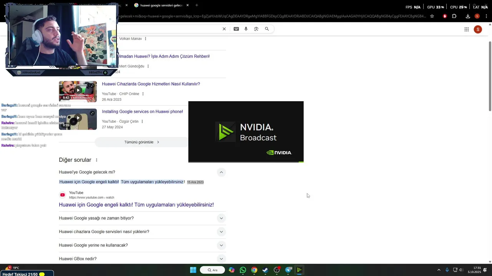Open volume control in system tray
Image resolution: width=492 pixels, height=276 pixels.
point(461,270)
